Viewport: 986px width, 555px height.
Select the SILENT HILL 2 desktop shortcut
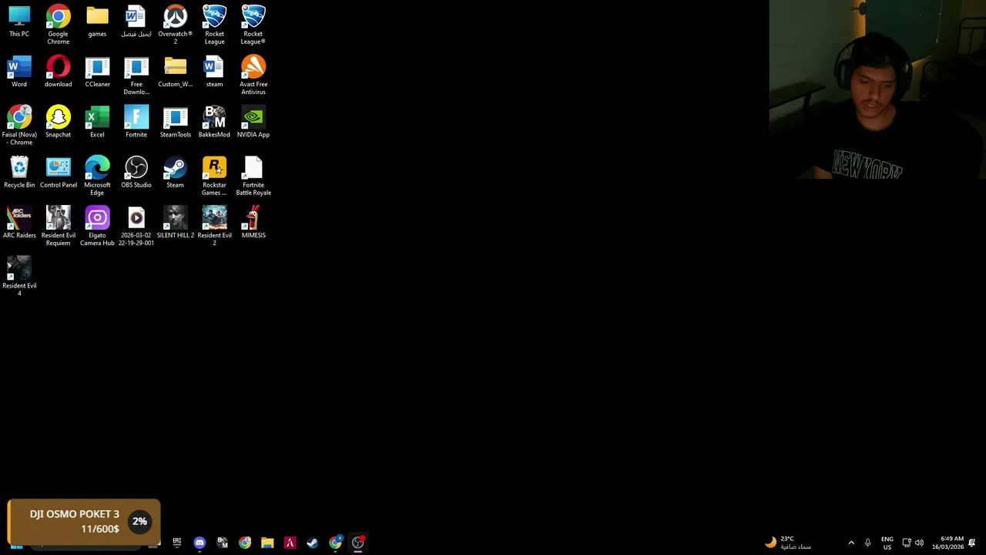(175, 222)
